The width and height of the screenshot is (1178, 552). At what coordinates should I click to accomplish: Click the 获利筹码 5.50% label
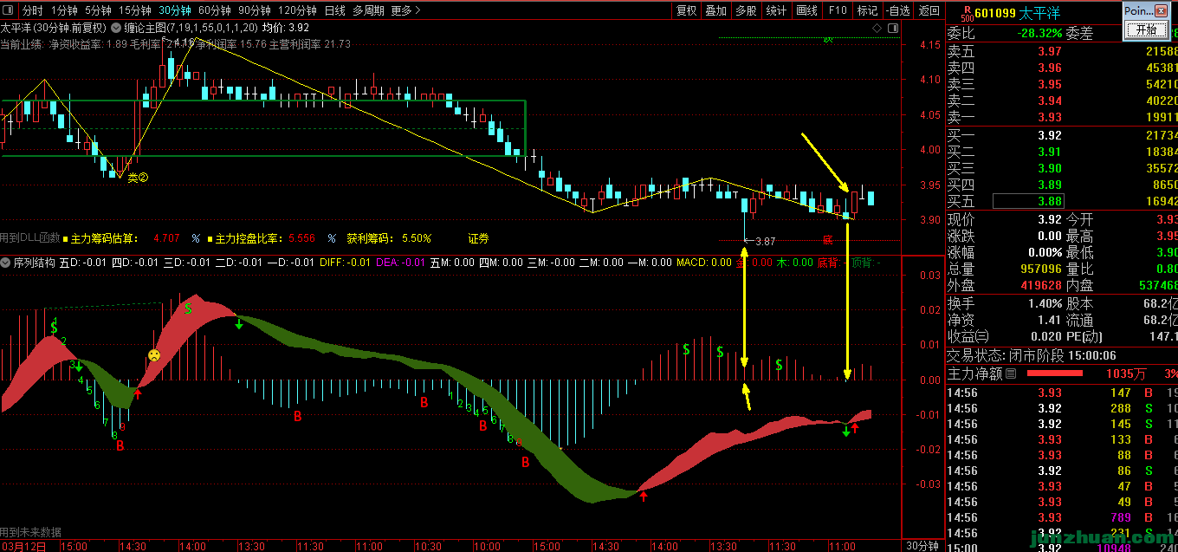pyautogui.click(x=388, y=237)
